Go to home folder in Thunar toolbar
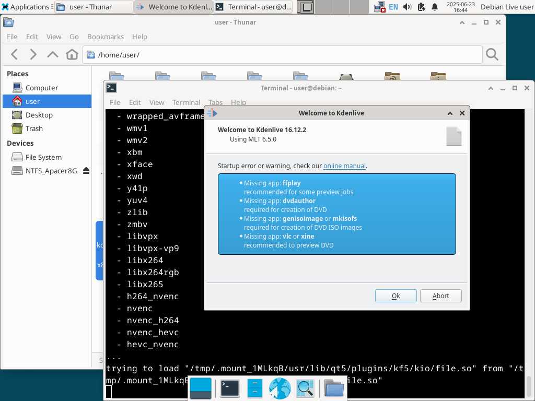The height and width of the screenshot is (401, 535). 72,54
